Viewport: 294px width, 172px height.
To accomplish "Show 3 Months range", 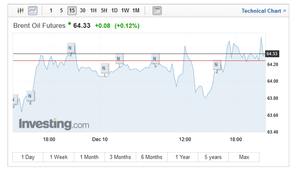I will tap(120, 157).
